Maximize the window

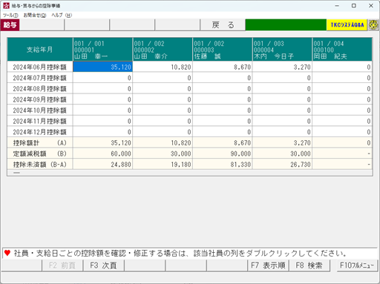(354, 6)
